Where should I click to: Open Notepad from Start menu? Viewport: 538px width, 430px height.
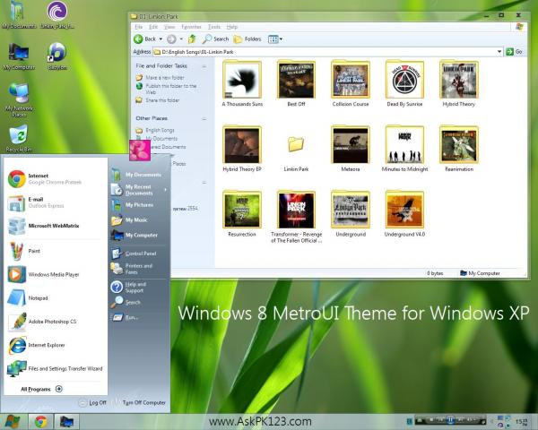tap(55, 298)
